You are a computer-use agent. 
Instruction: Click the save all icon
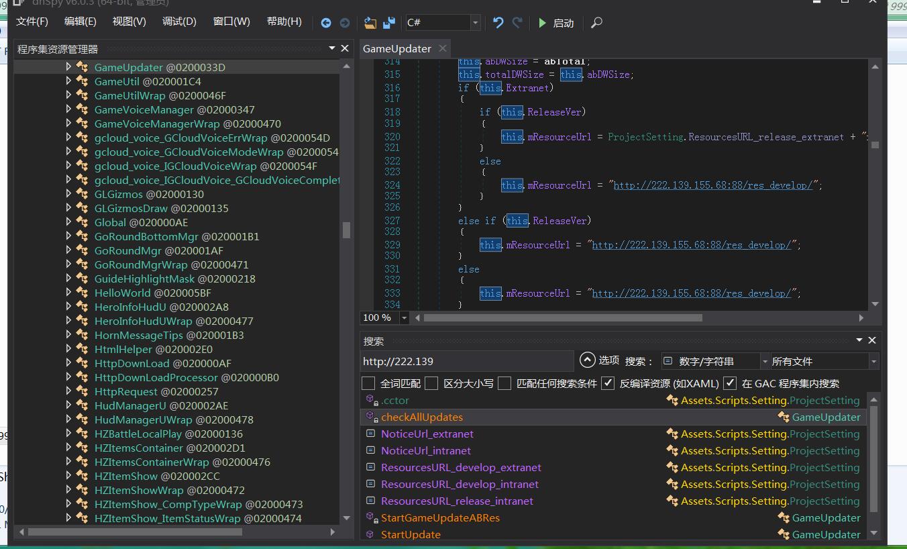[389, 23]
